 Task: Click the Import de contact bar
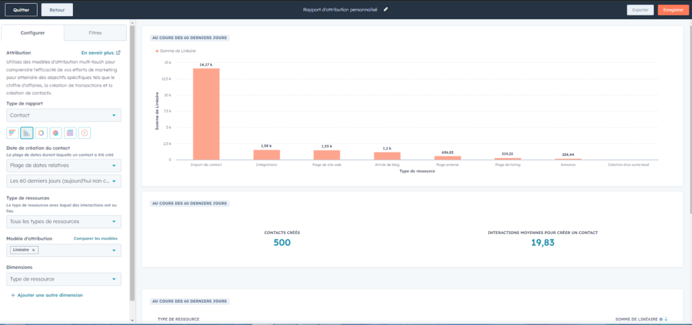point(206,114)
